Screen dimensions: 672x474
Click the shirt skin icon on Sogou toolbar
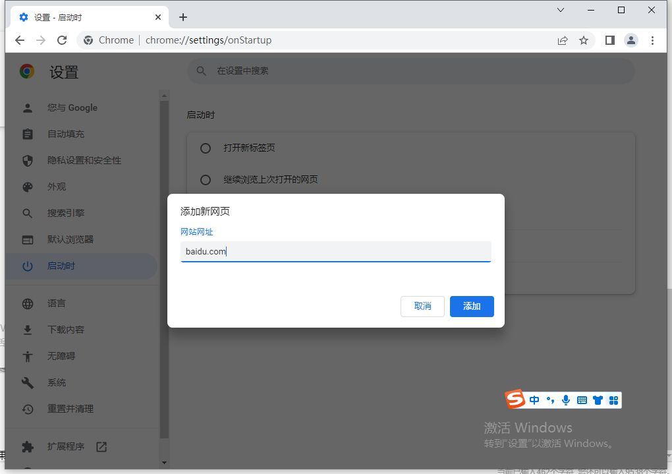(x=598, y=400)
